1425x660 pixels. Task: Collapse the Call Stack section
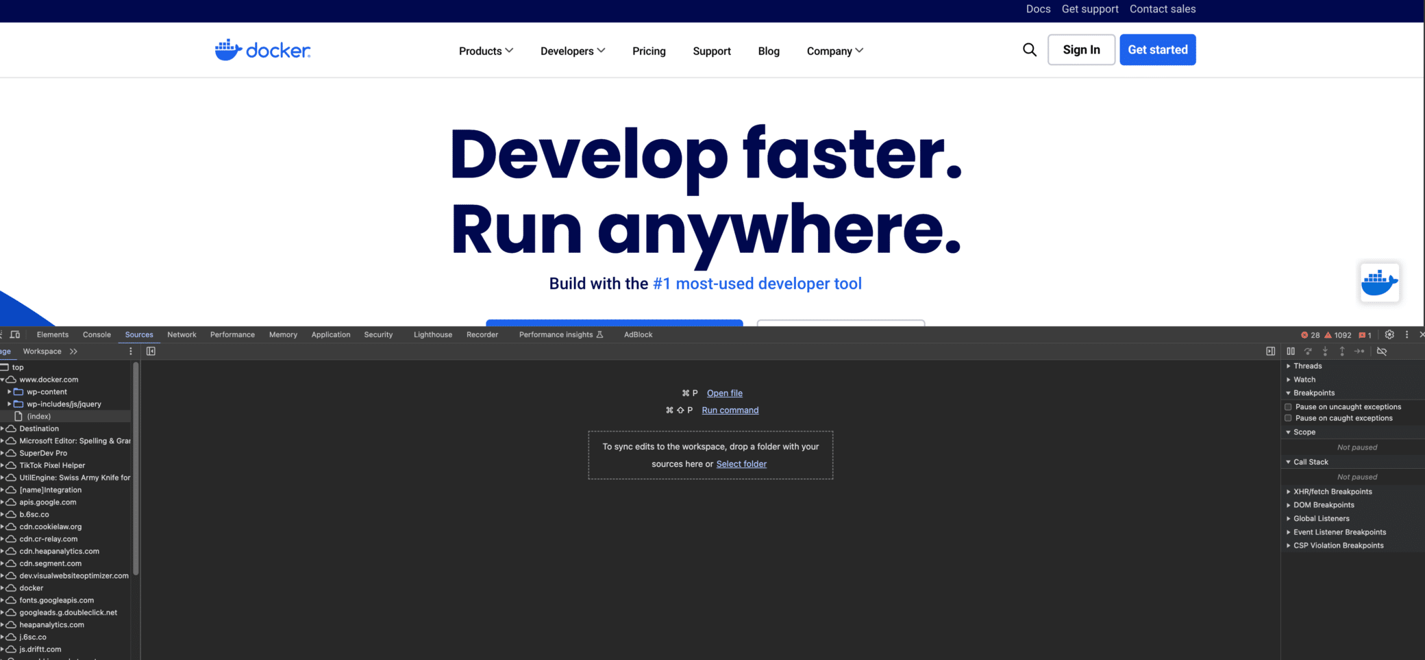click(1306, 462)
